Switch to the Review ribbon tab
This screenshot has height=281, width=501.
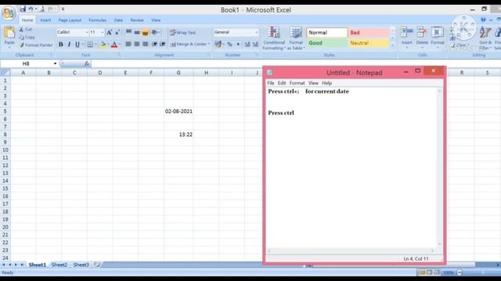(137, 20)
